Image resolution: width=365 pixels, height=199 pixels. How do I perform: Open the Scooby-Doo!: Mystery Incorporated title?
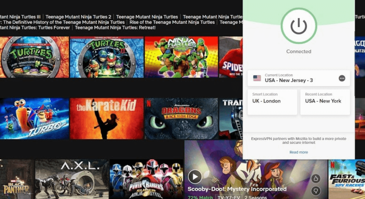click(x=237, y=189)
